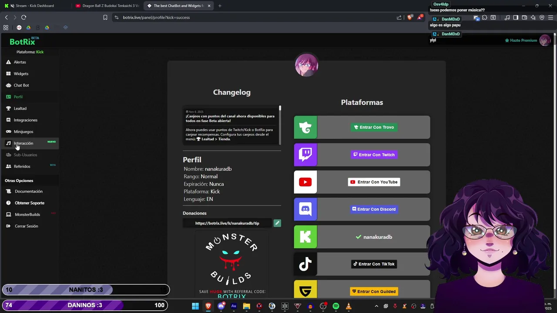Click the connected Kick account nanakuradb
The image size is (557, 313).
coord(374,237)
